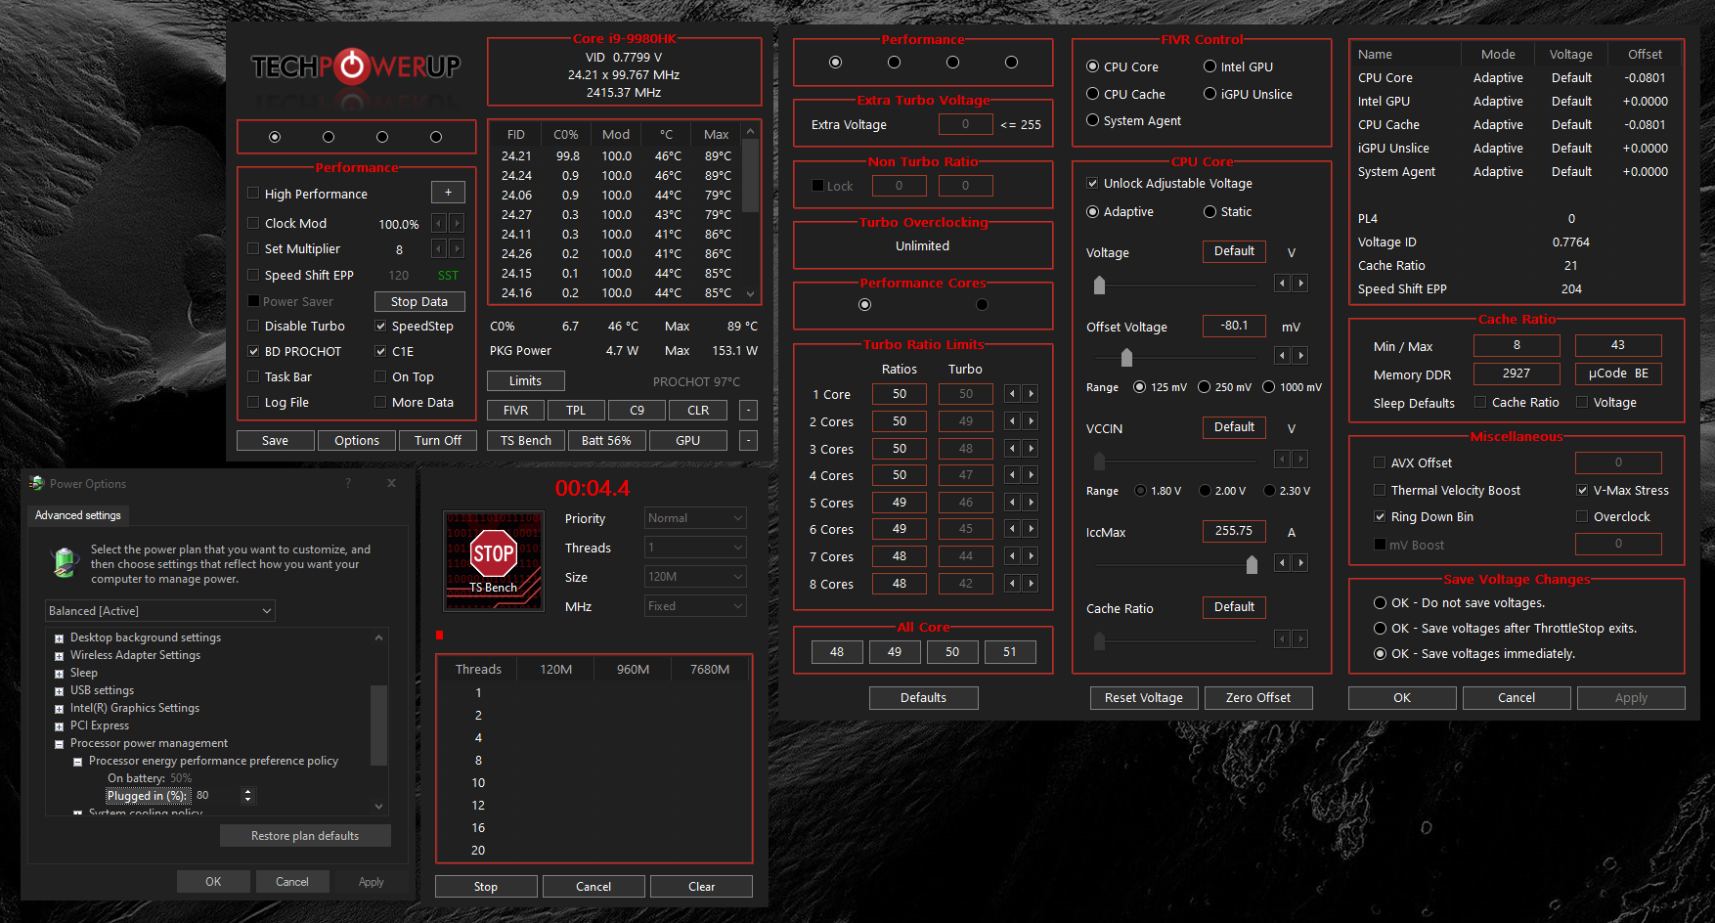Click the Defaults button under turbo ratios

[x=923, y=697]
